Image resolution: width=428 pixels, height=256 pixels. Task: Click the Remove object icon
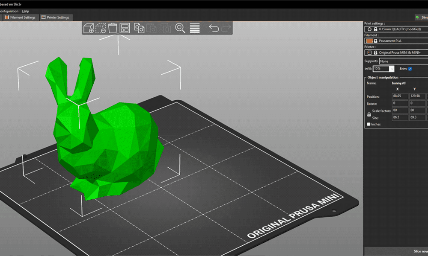coord(100,28)
